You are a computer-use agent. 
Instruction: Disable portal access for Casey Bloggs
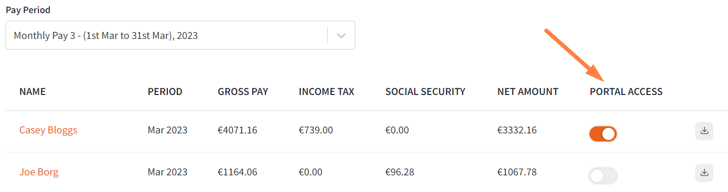[x=603, y=134]
